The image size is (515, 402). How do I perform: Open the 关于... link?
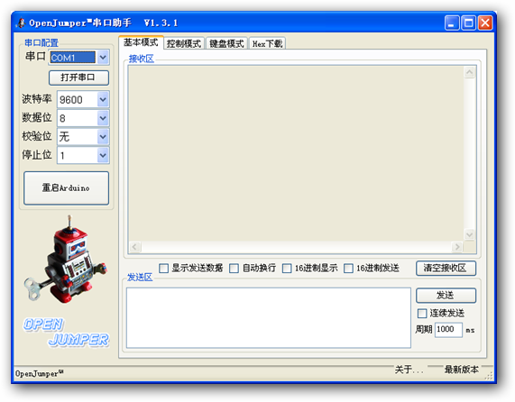409,370
